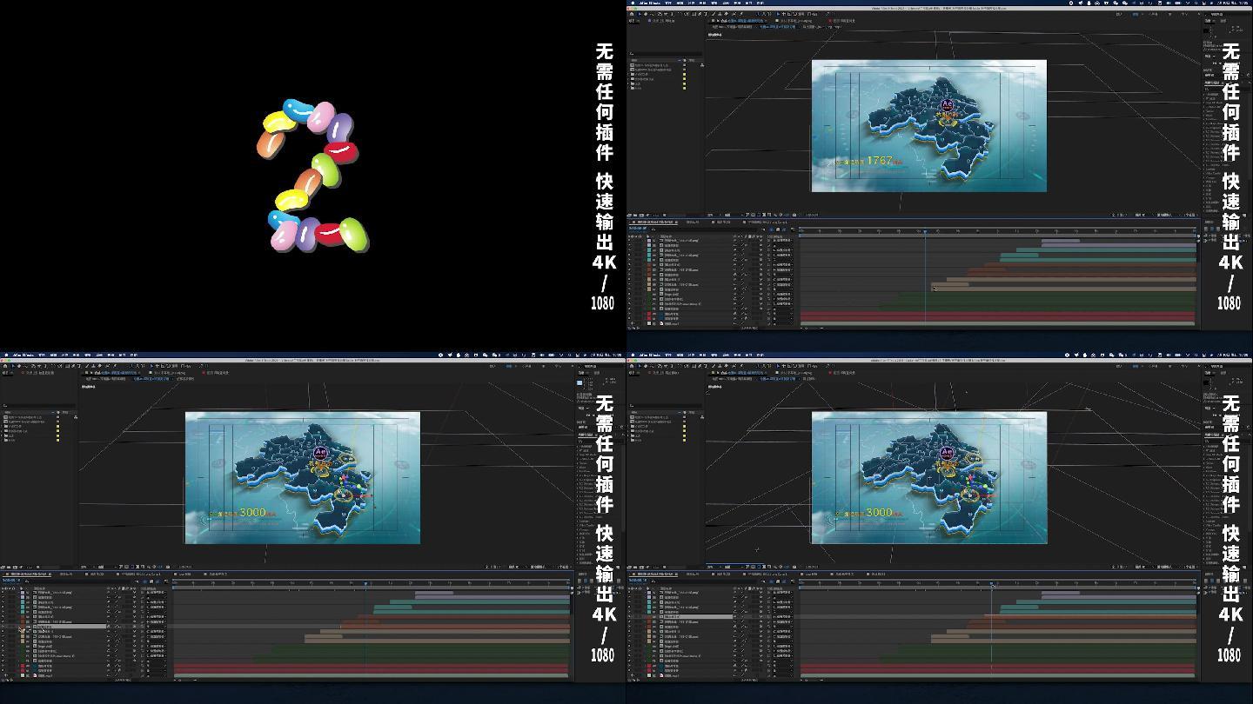Viewport: 1253px width, 704px height.
Task: Click first yellow label swatch in bottom-right project panel
Action: pyautogui.click(x=684, y=426)
